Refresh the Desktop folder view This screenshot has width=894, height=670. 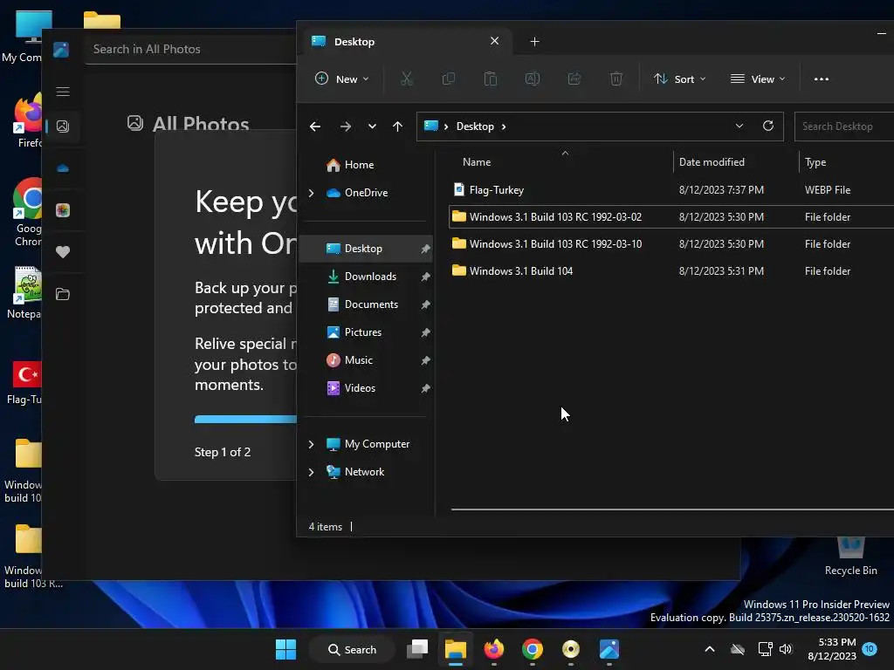[x=768, y=126]
